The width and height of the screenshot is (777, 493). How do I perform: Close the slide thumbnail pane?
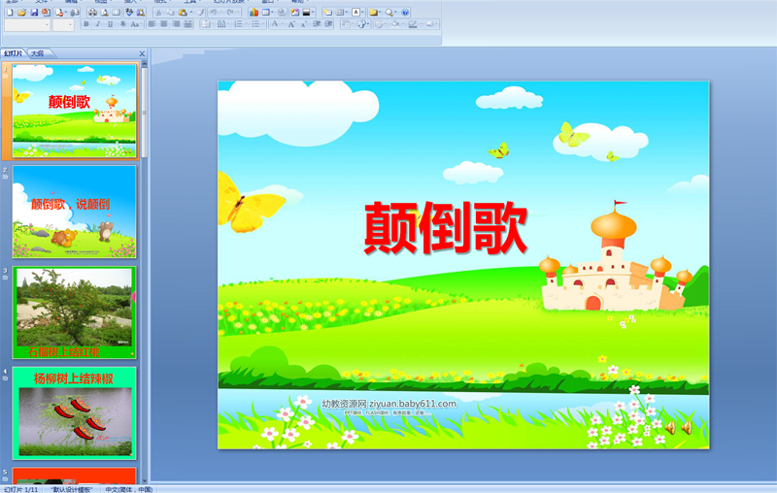click(x=142, y=53)
